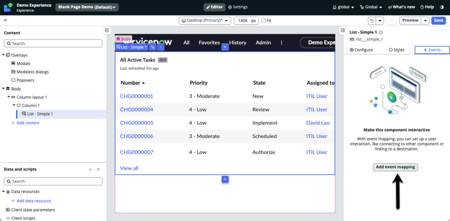Collapse the left Content panel
The image size is (450, 221).
pyautogui.click(x=107, y=30)
